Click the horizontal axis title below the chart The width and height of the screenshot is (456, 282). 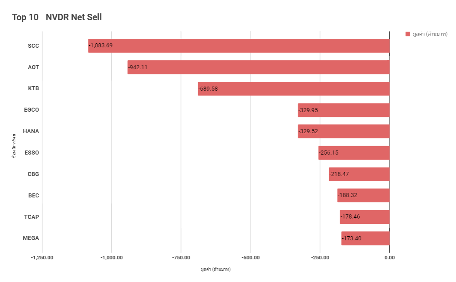pyautogui.click(x=215, y=269)
